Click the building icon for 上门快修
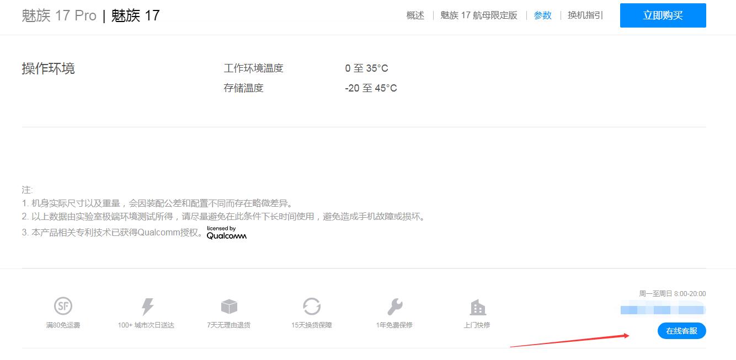Image resolution: width=736 pixels, height=360 pixels. click(x=477, y=308)
